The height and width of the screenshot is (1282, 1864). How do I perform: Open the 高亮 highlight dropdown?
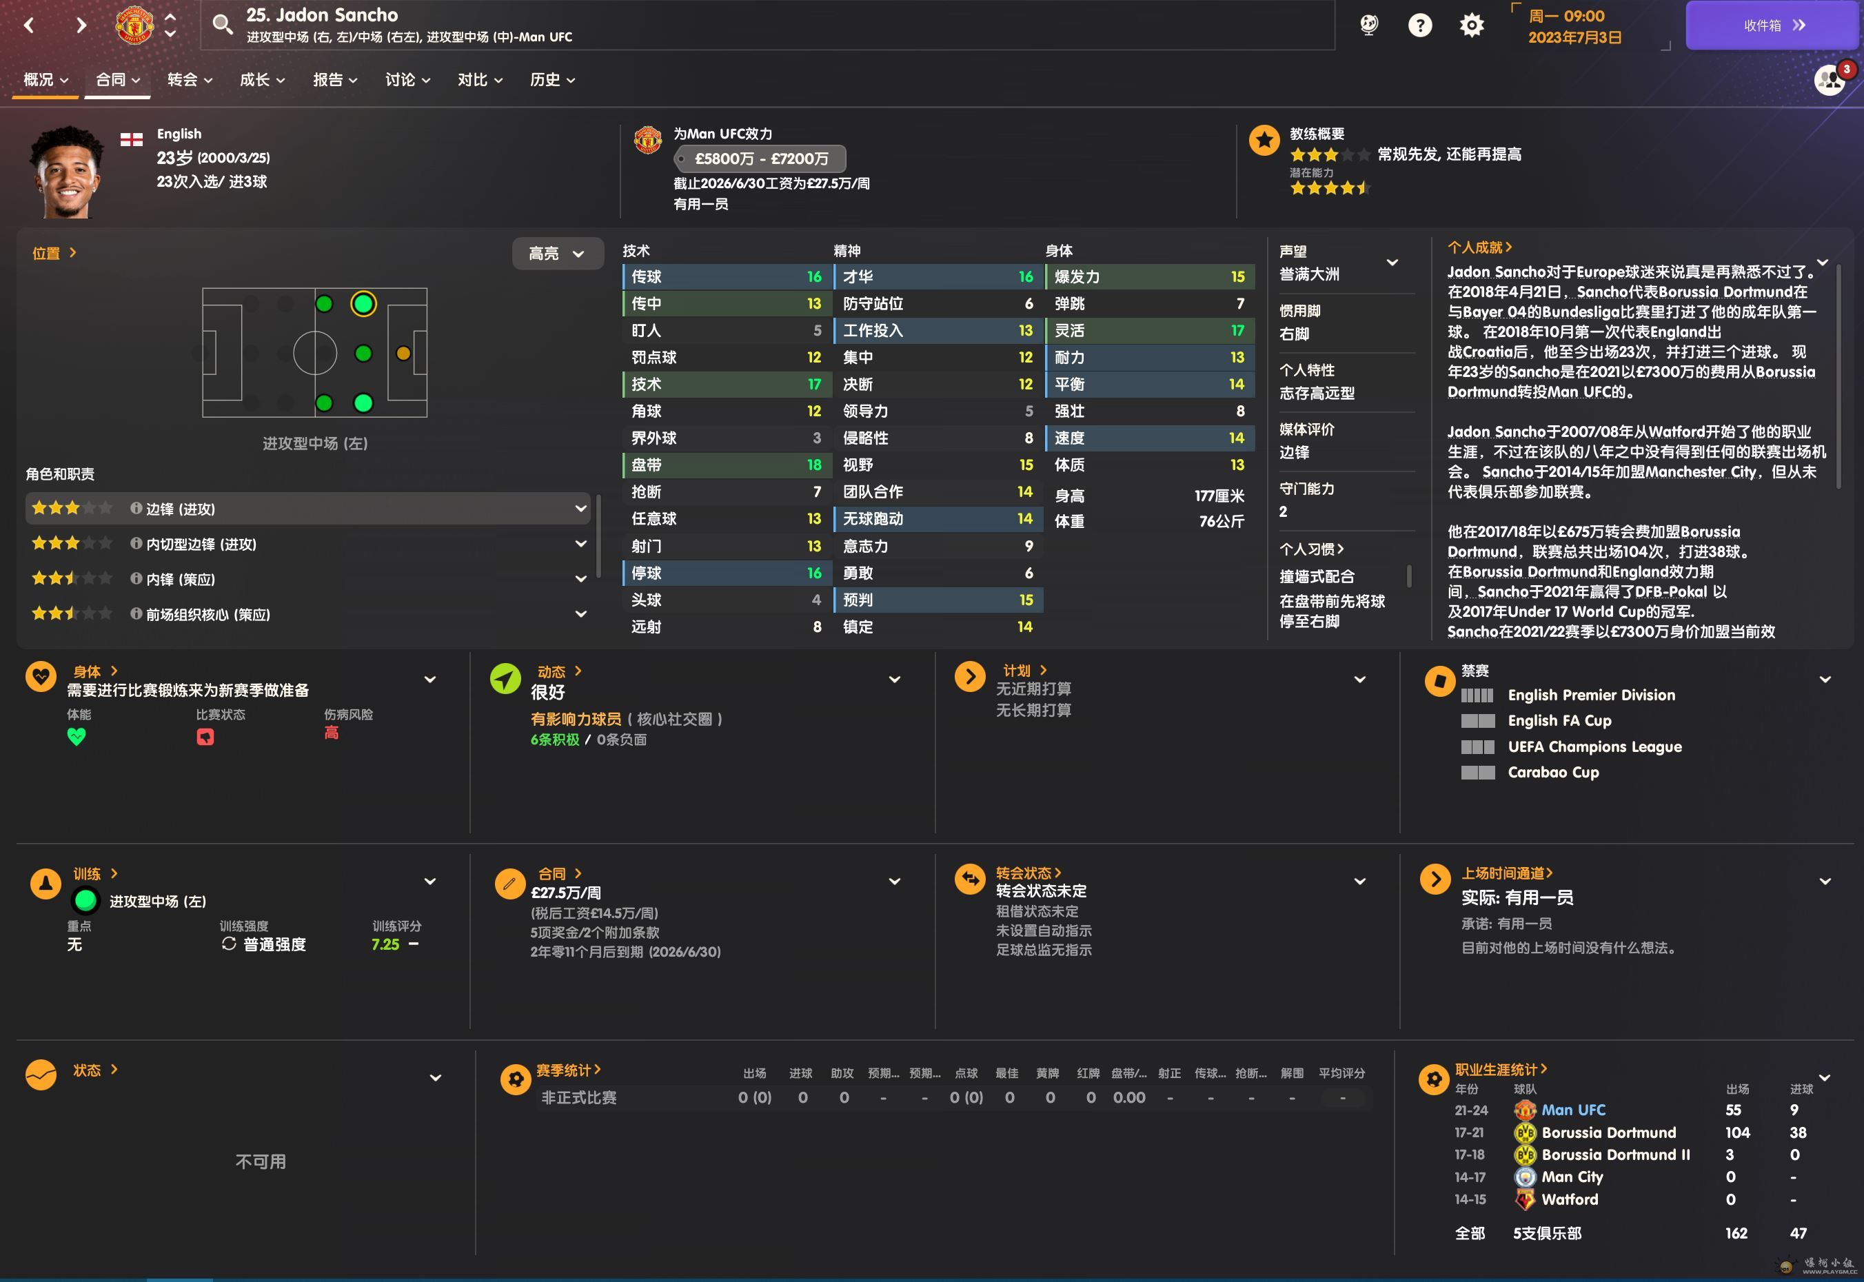pyautogui.click(x=557, y=254)
